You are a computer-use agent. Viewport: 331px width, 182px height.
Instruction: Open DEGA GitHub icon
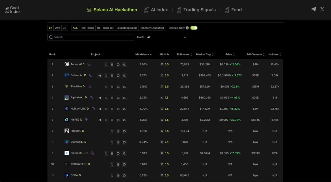pos(124,176)
